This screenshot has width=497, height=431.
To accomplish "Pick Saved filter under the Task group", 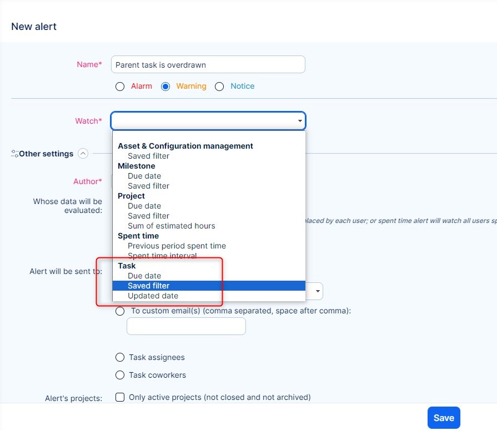I will [x=149, y=286].
